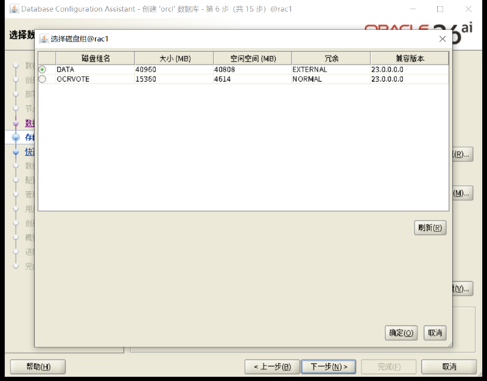
Task: Click the EXTERNAL redundancy cell
Action: pos(331,69)
